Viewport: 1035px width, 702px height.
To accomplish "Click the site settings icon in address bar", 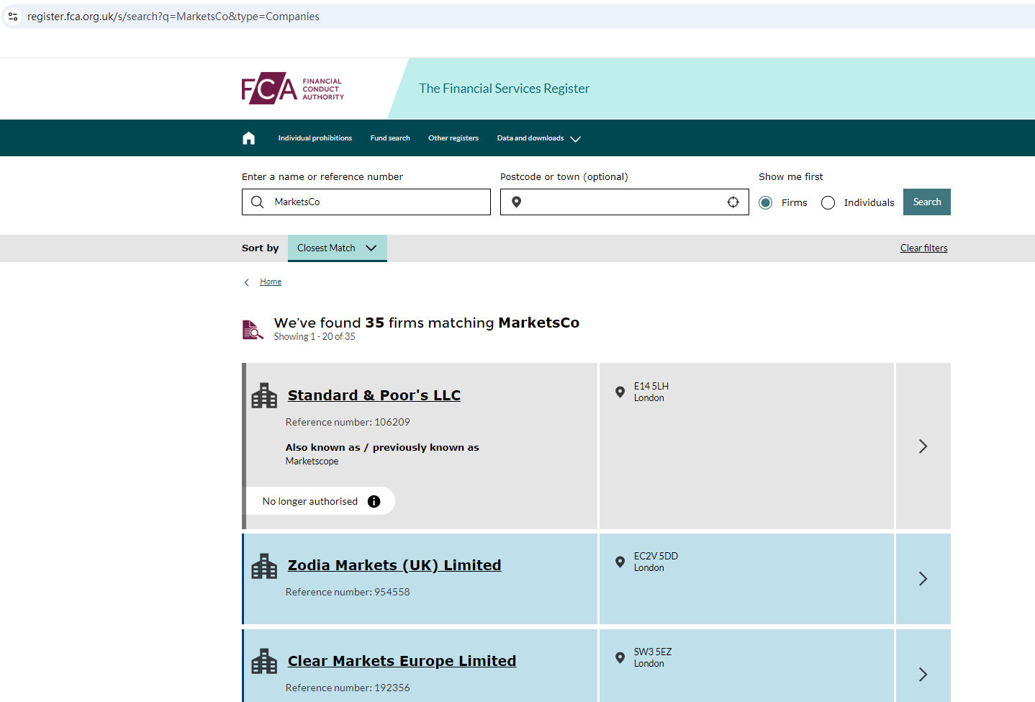I will [13, 17].
